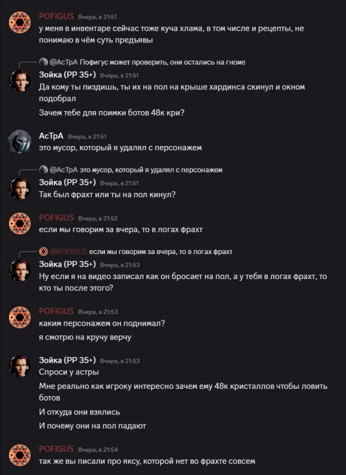Click small АсТрА reply icon in the гноме quote
The image size is (346, 475).
tap(44, 62)
